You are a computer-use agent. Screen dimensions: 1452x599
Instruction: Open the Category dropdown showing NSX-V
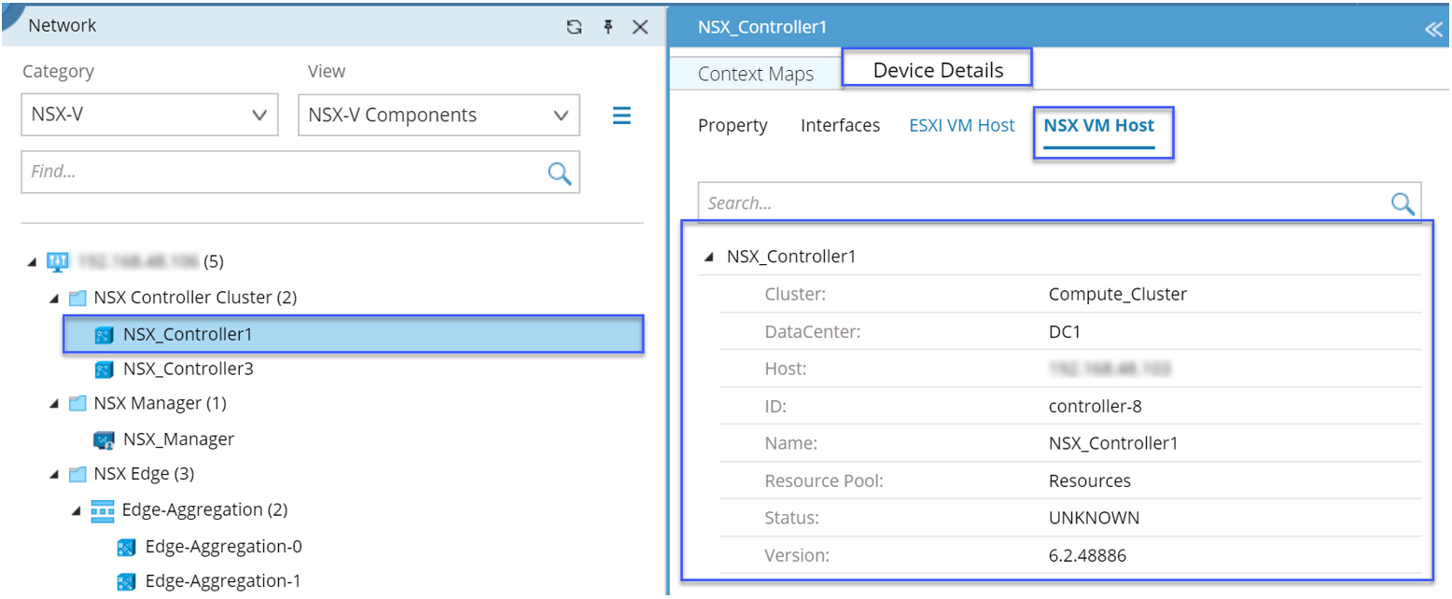pyautogui.click(x=149, y=116)
